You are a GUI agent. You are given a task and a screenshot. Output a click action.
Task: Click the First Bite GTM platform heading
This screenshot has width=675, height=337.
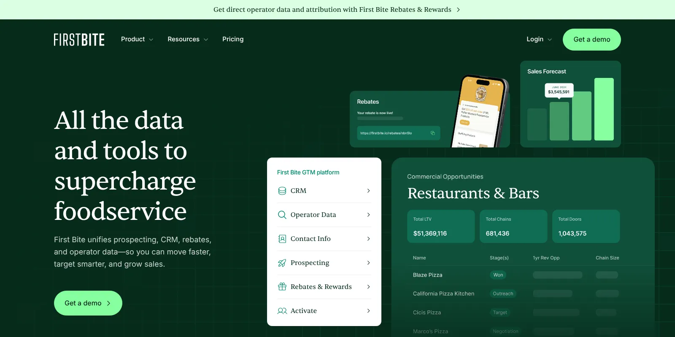pos(308,172)
